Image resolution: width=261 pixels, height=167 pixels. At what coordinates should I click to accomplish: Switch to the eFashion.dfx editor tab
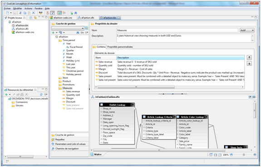[x=88, y=18]
